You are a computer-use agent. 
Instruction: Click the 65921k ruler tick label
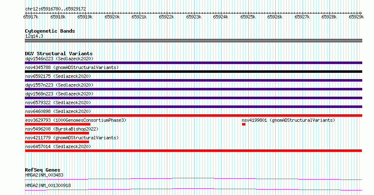click(x=139, y=17)
